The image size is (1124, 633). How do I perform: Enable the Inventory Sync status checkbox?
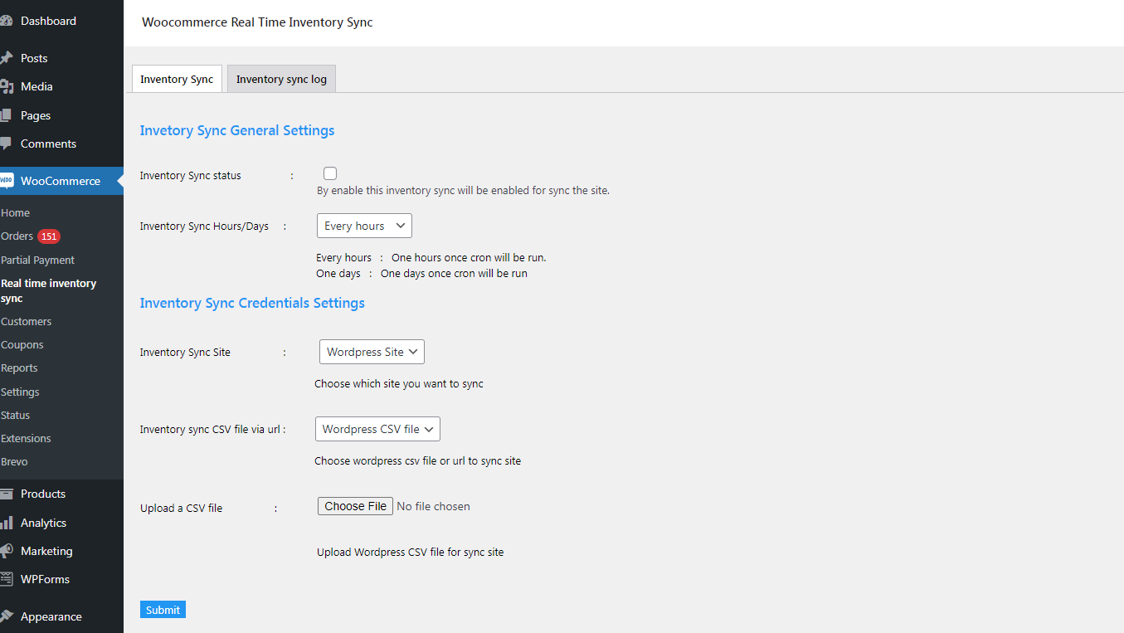(x=330, y=173)
